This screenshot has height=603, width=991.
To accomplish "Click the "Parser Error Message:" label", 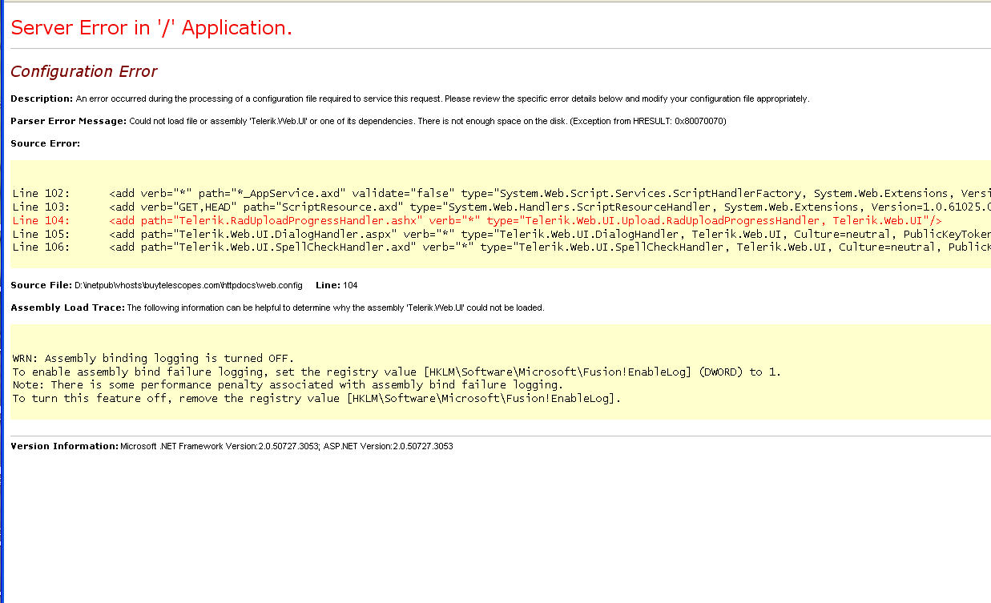I will click(69, 121).
